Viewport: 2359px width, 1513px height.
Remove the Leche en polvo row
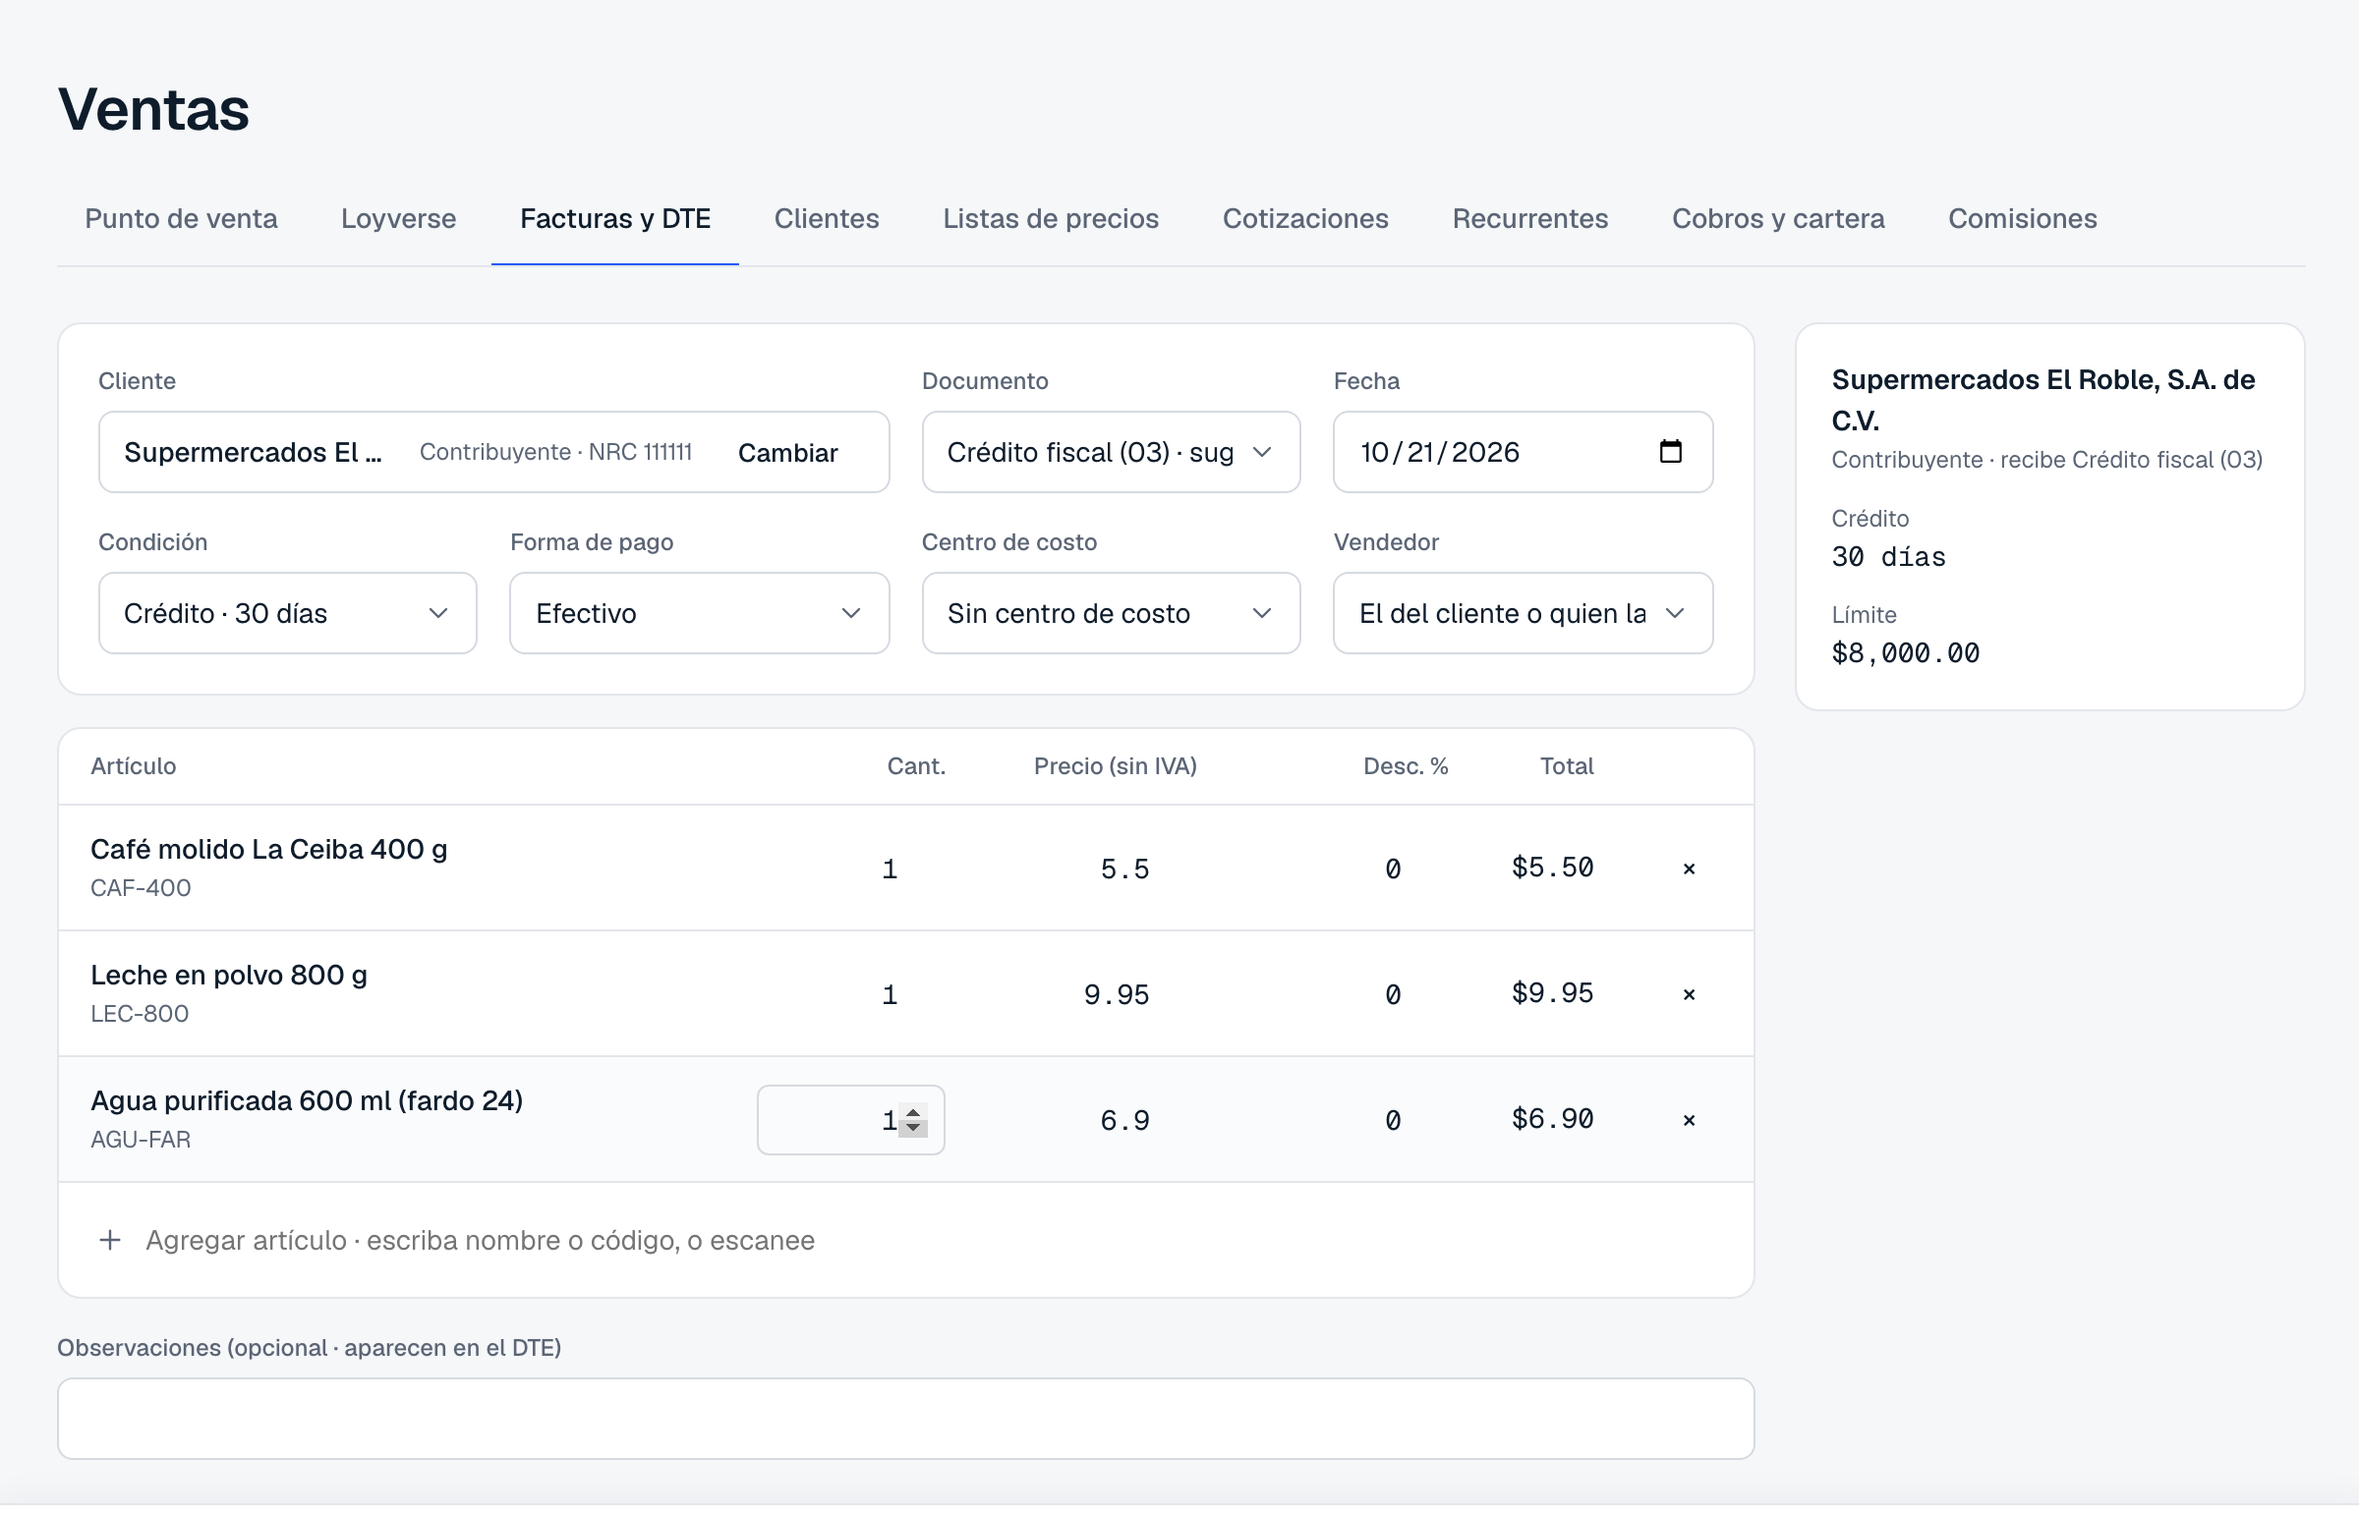point(1689,994)
